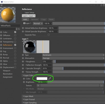Click the Remove layer button
This screenshot has width=105, height=104.
click(x=35, y=19)
